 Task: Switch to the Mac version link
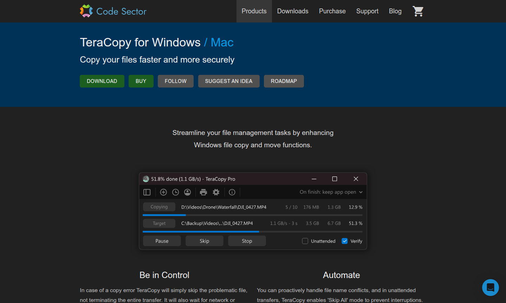(x=222, y=43)
